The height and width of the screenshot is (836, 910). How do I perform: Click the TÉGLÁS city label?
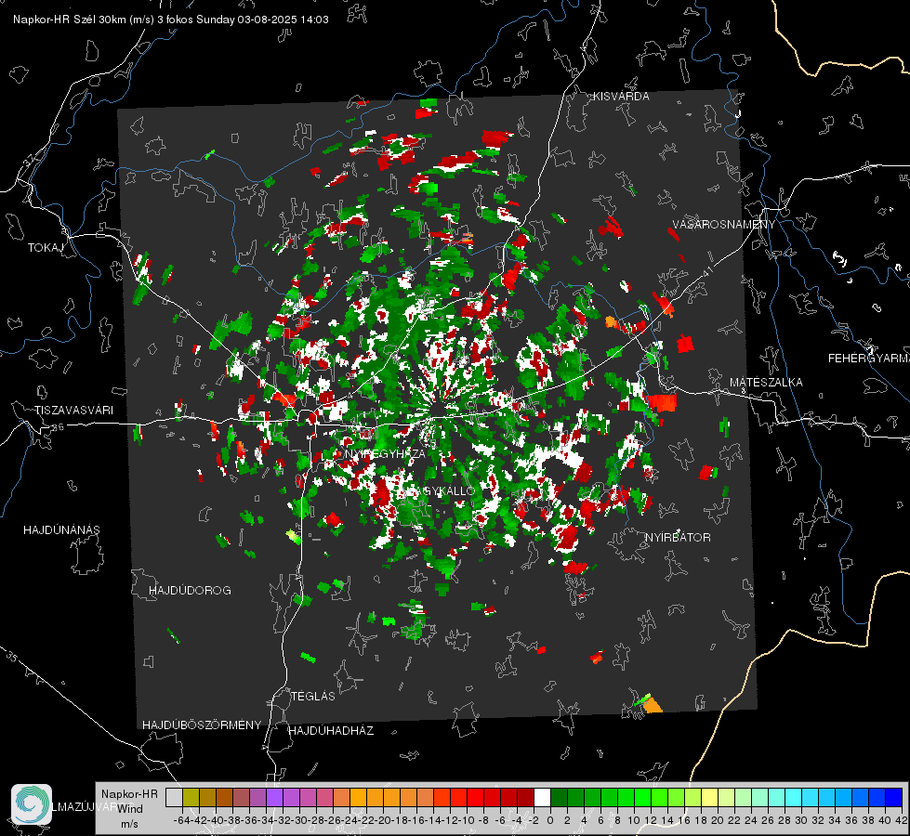313,697
